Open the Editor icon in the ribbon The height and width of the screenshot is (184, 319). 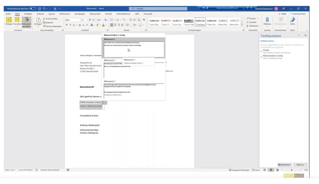[292, 20]
